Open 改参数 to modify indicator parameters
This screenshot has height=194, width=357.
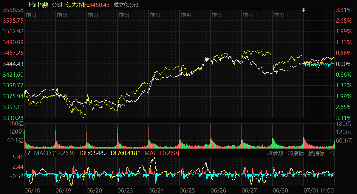[275, 153]
